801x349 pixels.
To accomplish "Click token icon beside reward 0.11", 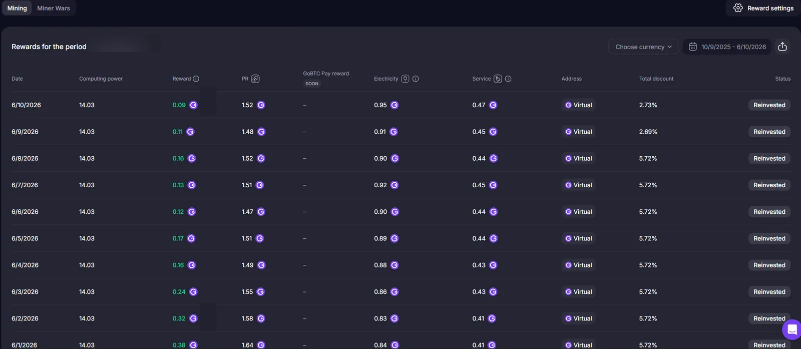I will click(190, 132).
